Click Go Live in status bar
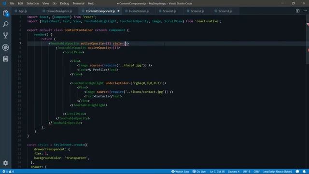This screenshot has width=309, height=174. [x=199, y=172]
